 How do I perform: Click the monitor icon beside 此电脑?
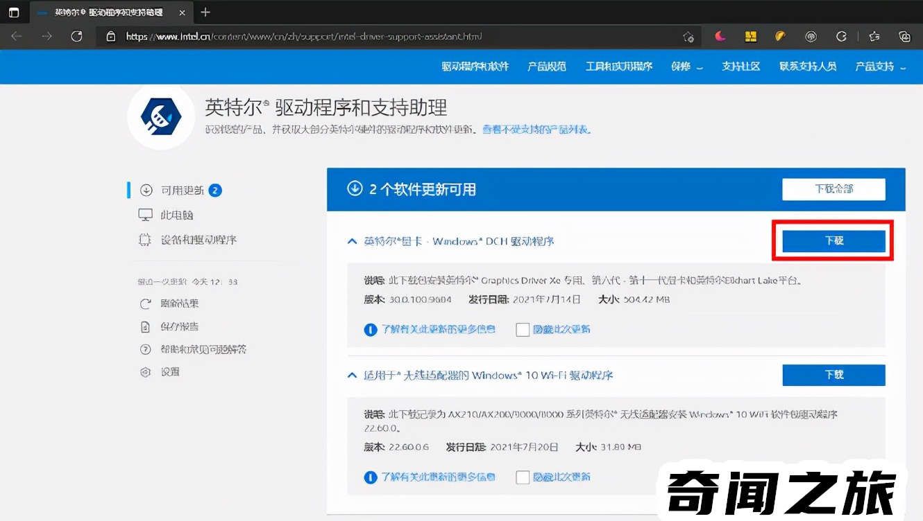[x=146, y=215]
